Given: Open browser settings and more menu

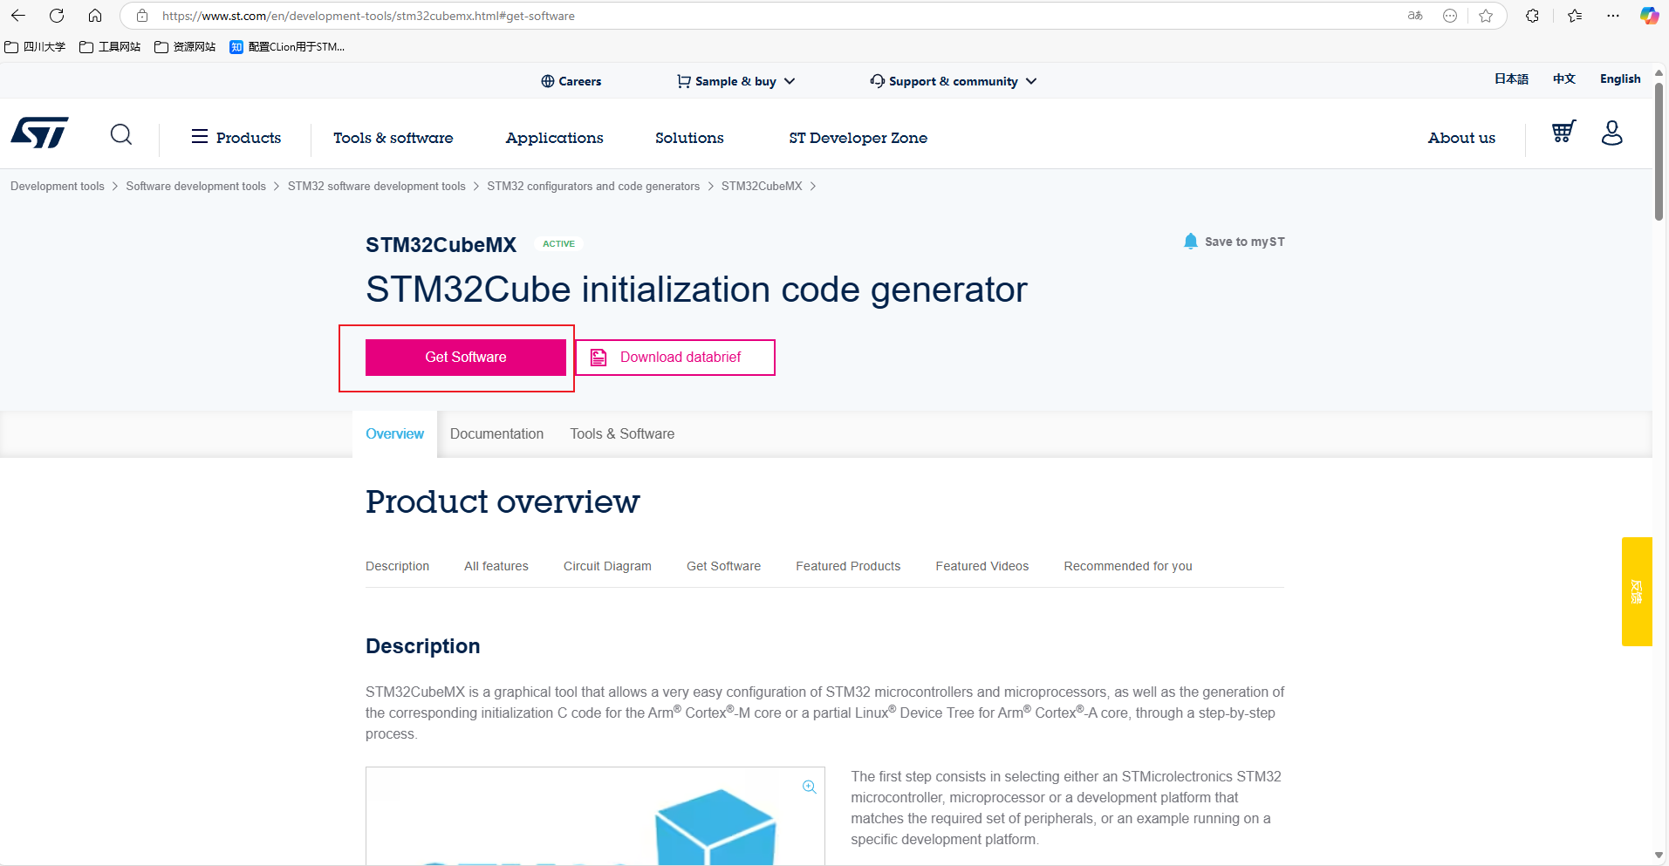Looking at the screenshot, I should [1613, 16].
